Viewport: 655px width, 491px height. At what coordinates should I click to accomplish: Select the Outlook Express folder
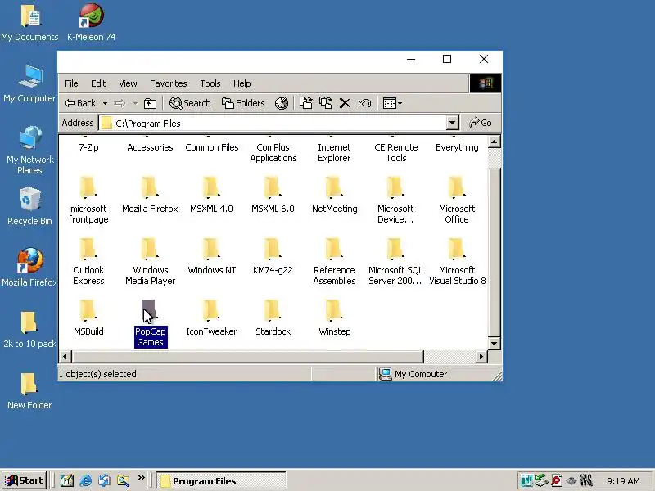[x=88, y=262]
